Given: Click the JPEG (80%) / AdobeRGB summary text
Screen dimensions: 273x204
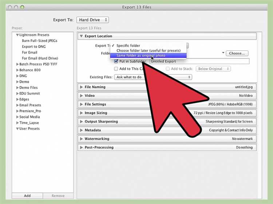Looking at the screenshot, I should pos(230,104).
